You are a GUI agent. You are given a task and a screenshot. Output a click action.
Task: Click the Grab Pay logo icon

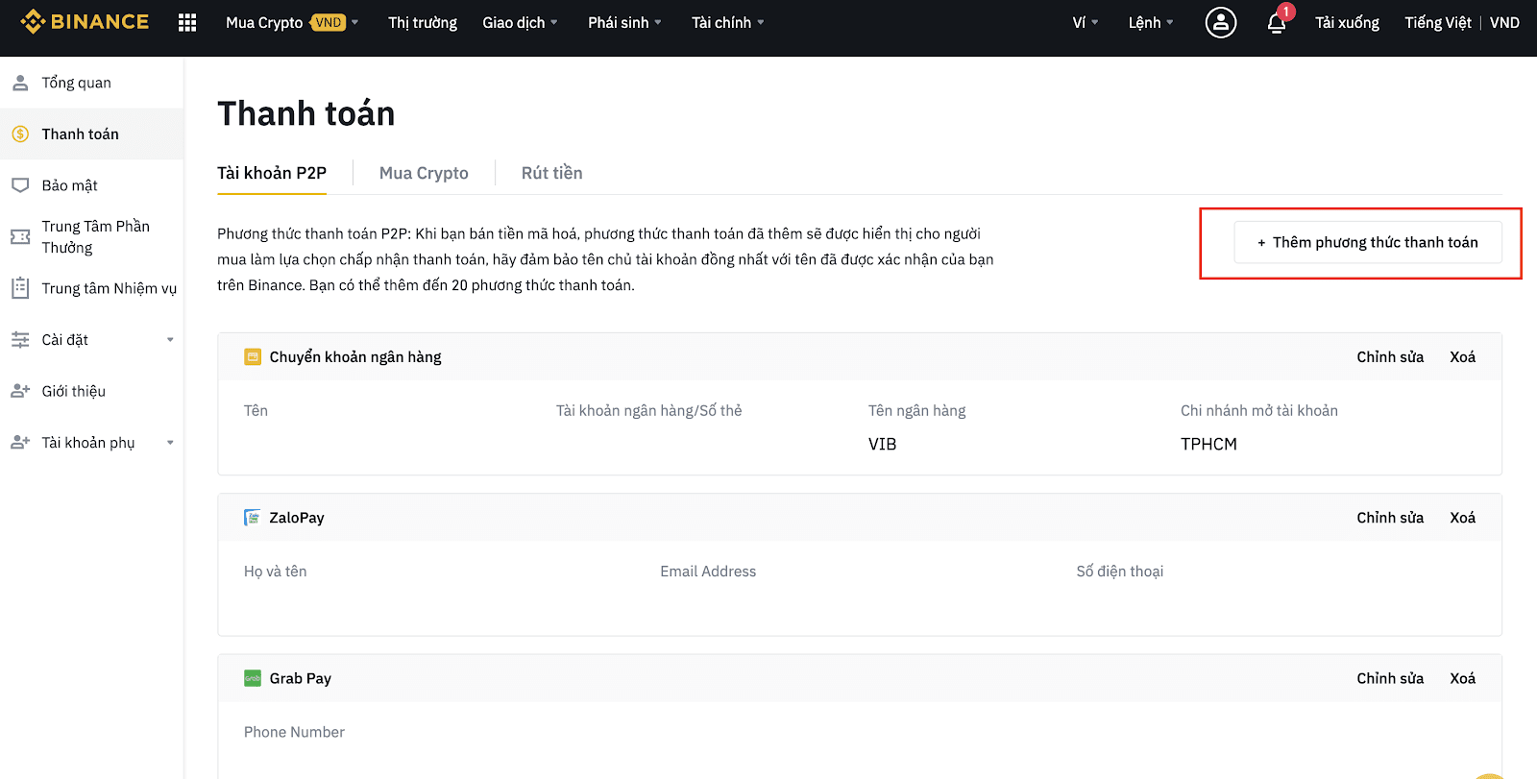coord(253,678)
